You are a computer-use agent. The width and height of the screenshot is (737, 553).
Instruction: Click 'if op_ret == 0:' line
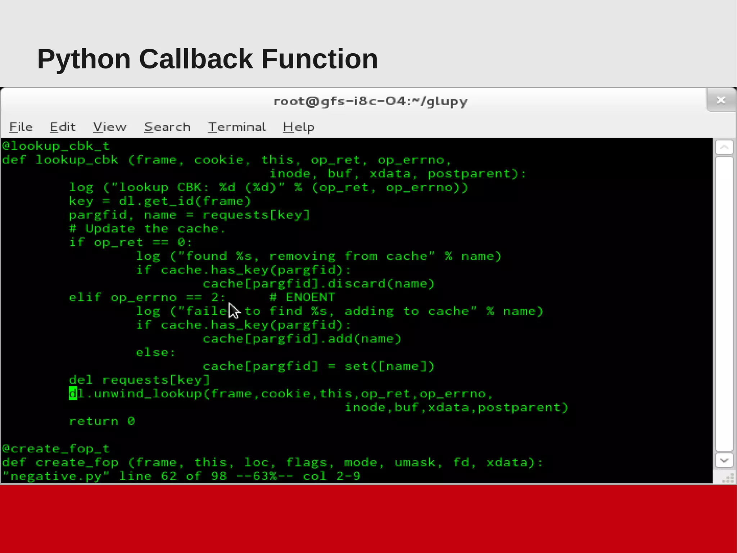tap(131, 242)
